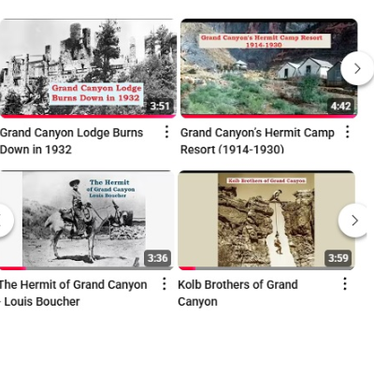Open 'The Hermit of Grand Canyon - Louis Boucher' title
The height and width of the screenshot is (374, 374).
[x=74, y=293]
